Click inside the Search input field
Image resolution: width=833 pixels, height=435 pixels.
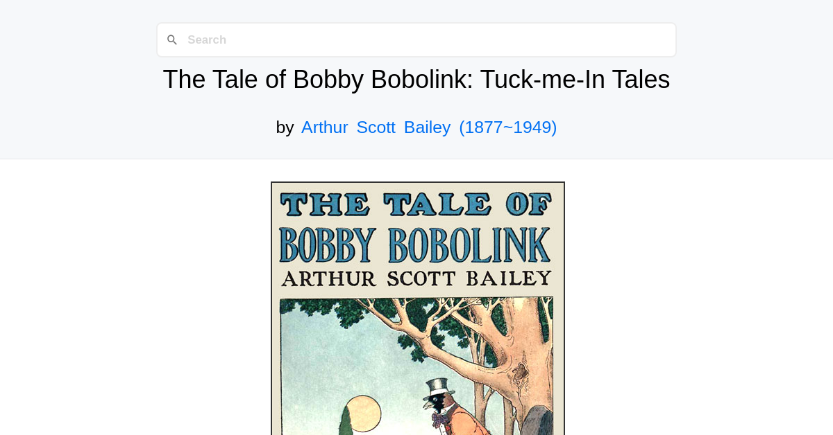click(416, 39)
